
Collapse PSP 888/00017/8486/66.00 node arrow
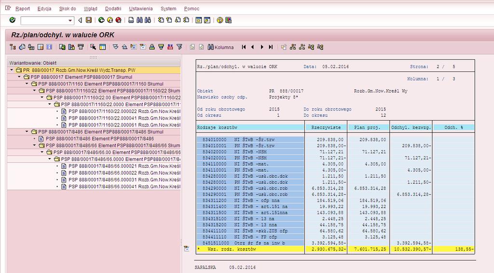pos(42,152)
